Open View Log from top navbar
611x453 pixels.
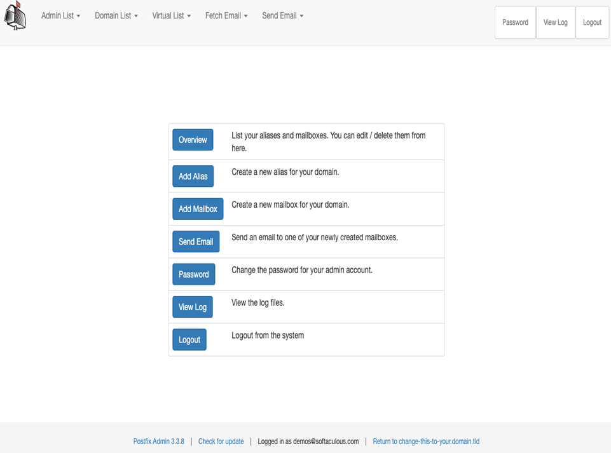click(555, 23)
